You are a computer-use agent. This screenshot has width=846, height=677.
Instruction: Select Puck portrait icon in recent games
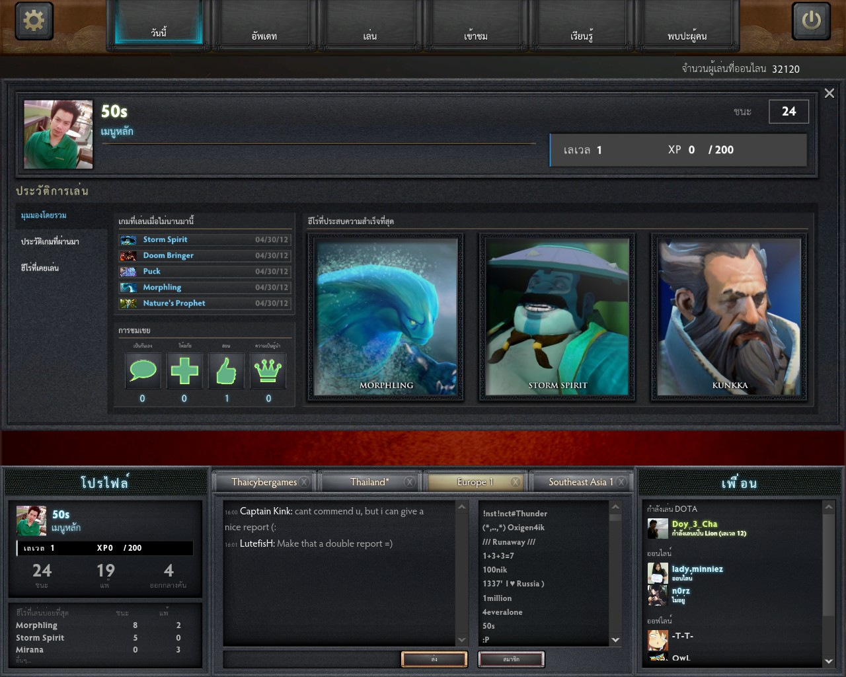click(x=128, y=272)
